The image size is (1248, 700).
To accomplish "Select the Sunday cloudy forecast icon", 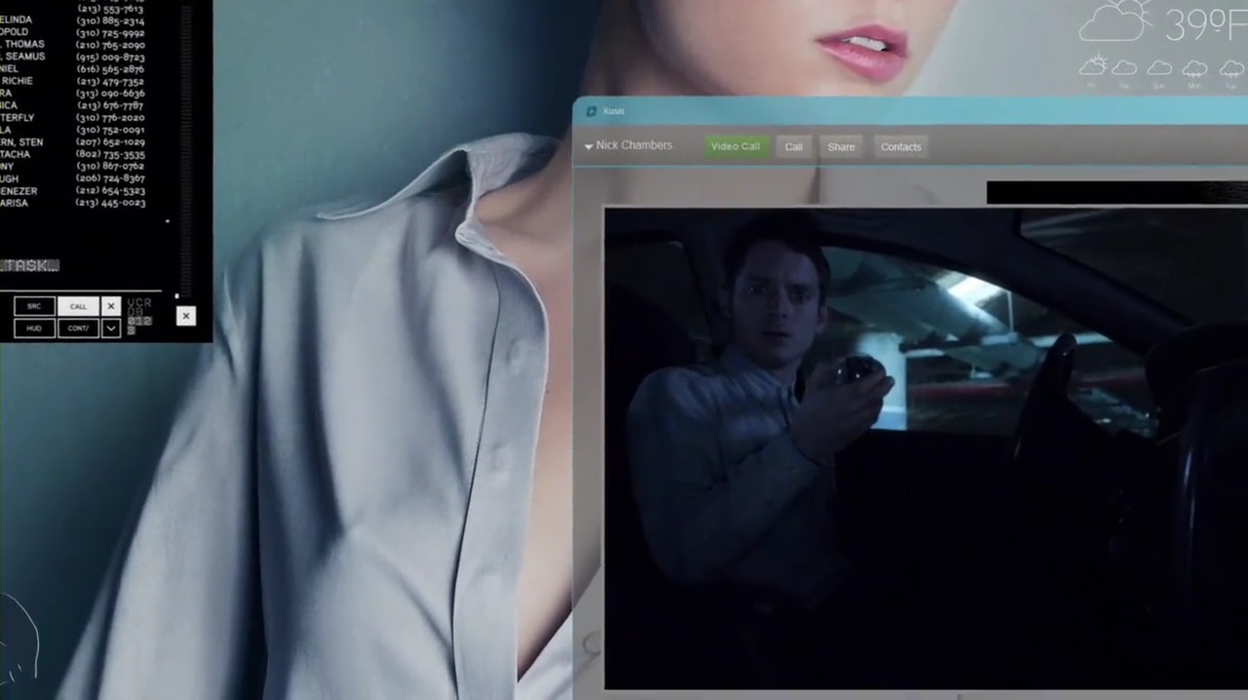I will pos(1159,67).
